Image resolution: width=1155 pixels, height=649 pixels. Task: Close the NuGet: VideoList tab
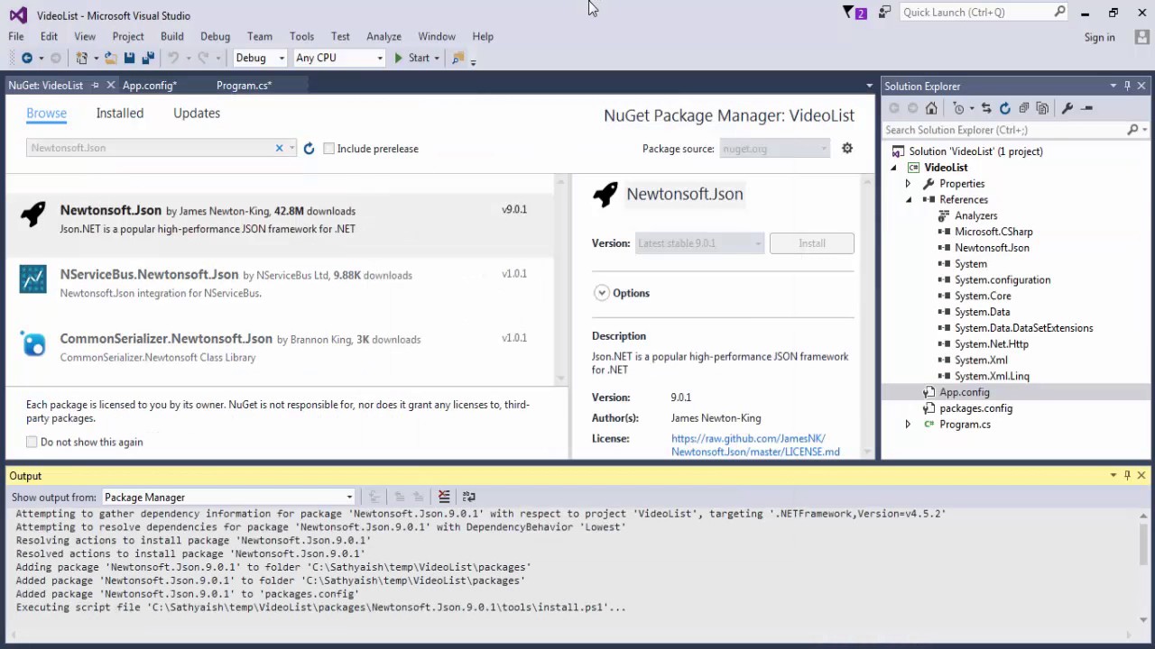click(110, 85)
